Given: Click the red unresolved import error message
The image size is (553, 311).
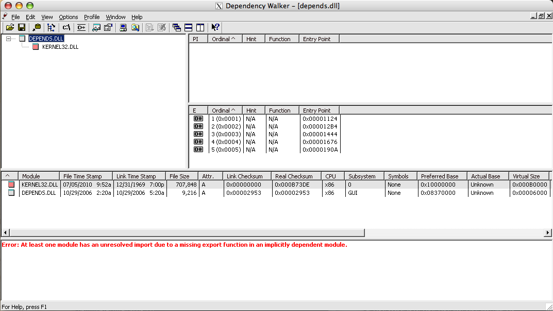Looking at the screenshot, I should pos(175,245).
